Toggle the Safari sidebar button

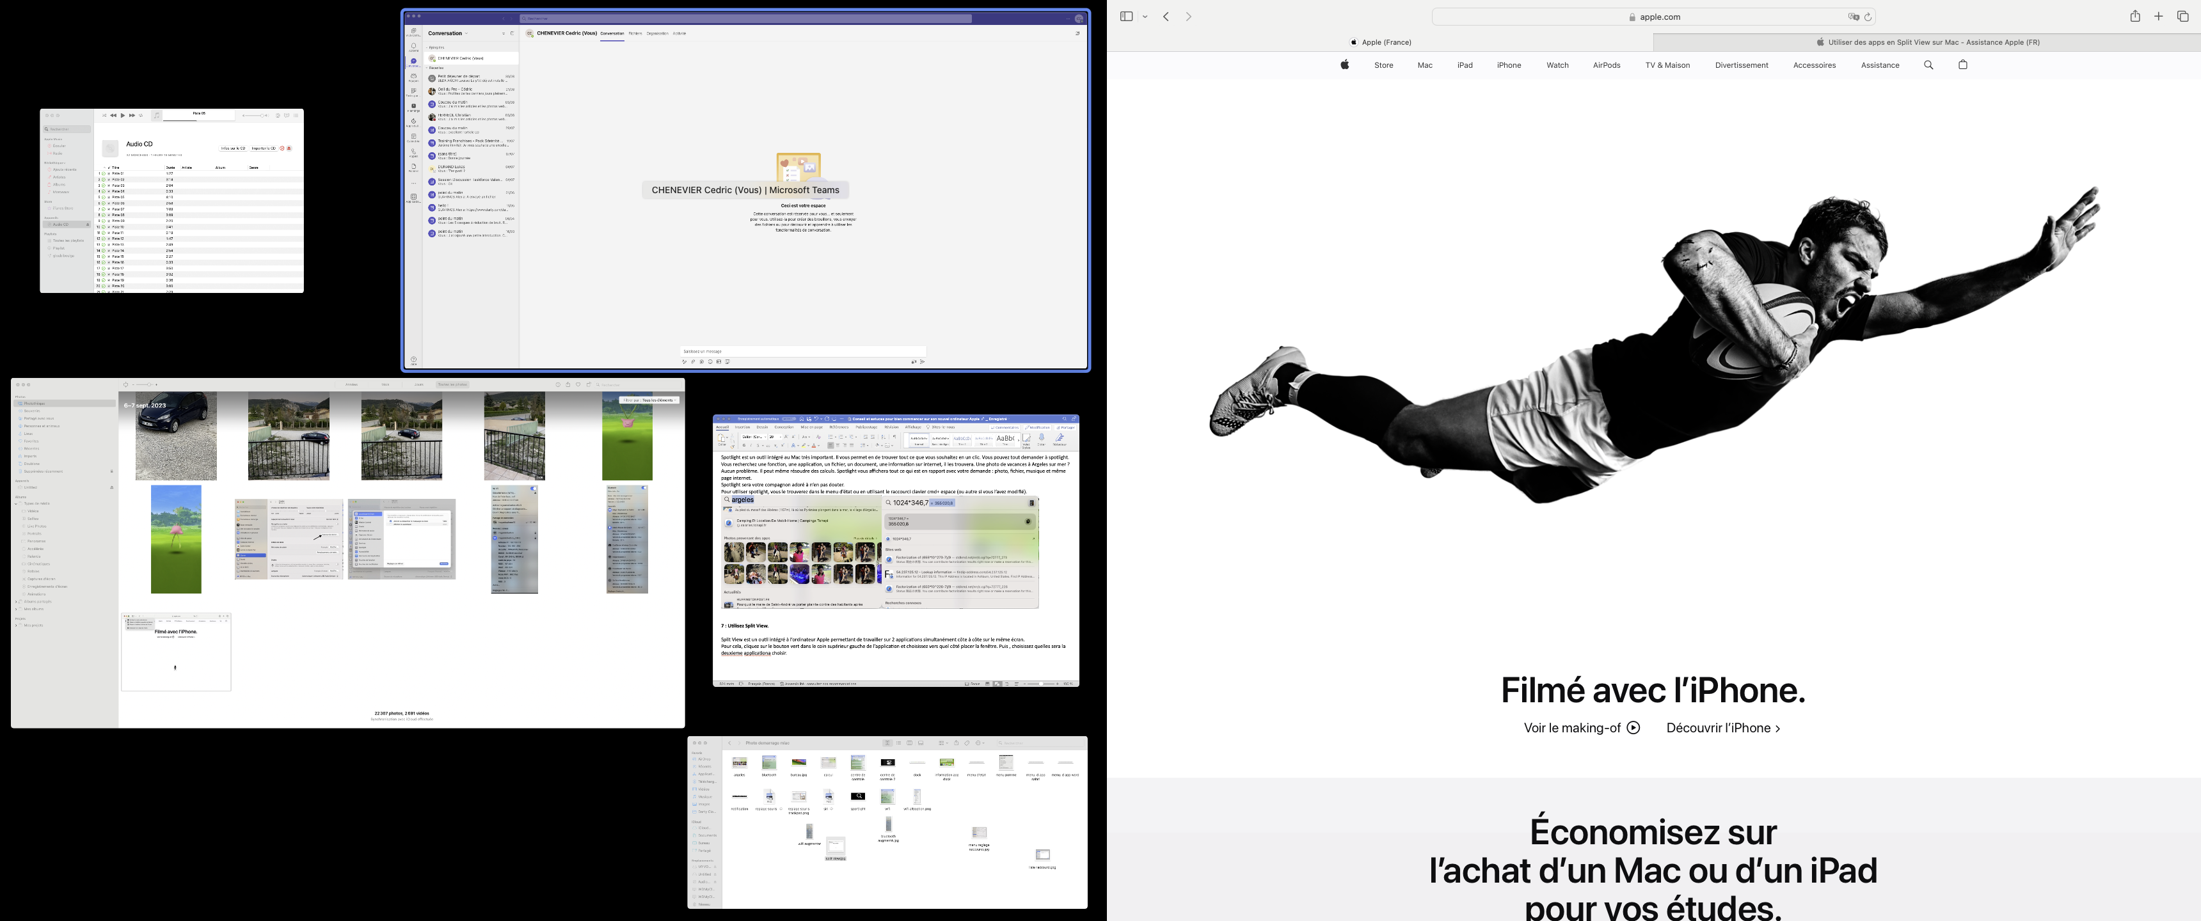1125,16
